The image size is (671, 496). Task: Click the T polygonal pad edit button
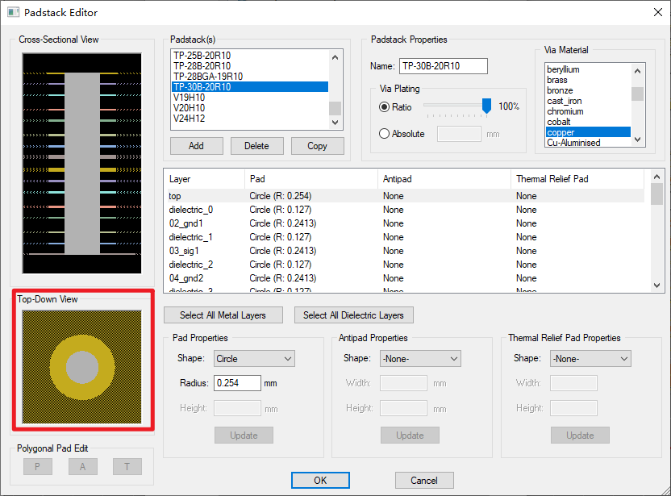tap(127, 466)
